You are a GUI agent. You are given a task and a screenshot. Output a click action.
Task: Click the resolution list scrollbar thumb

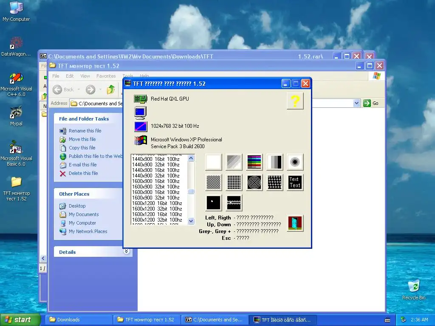pyautogui.click(x=191, y=191)
